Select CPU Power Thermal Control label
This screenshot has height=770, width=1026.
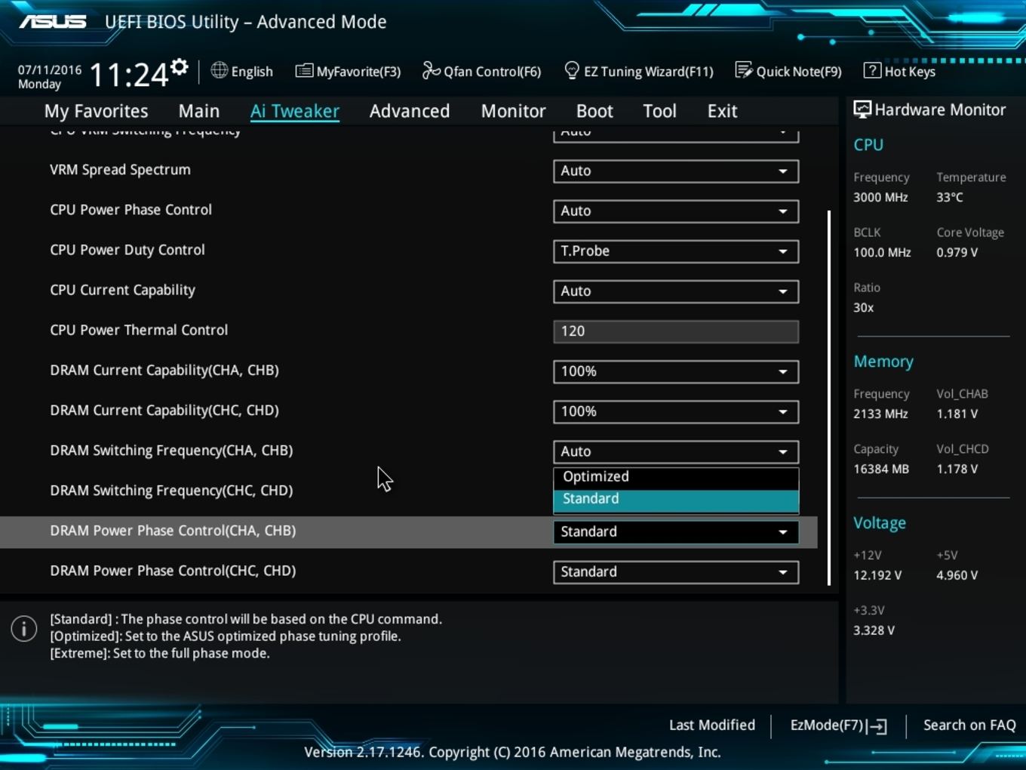coord(139,330)
